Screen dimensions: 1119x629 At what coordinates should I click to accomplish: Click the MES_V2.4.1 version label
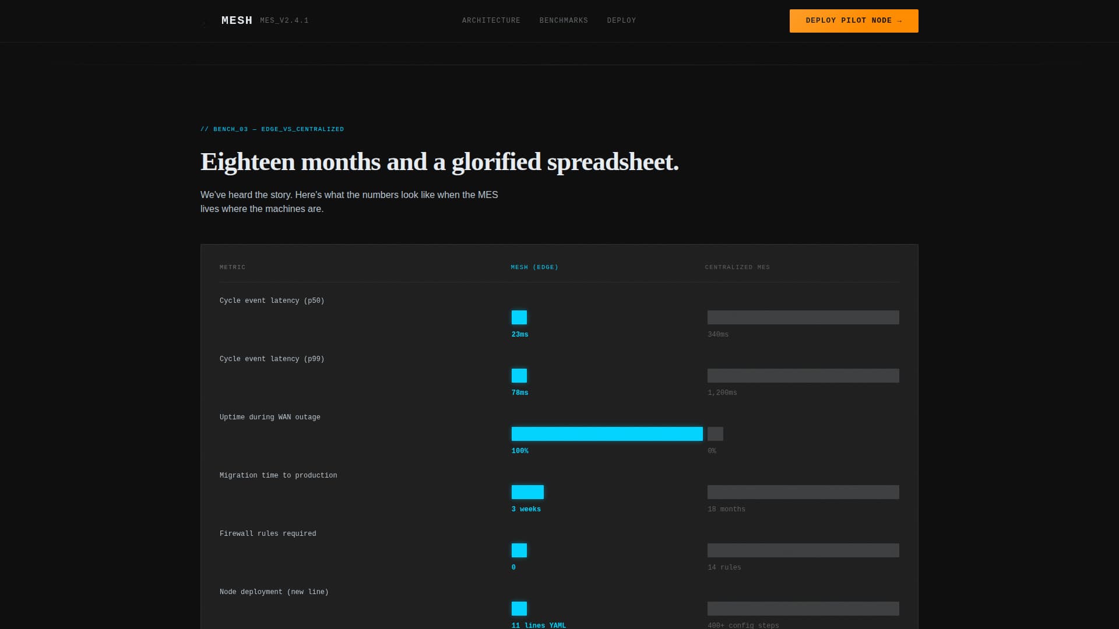point(284,20)
